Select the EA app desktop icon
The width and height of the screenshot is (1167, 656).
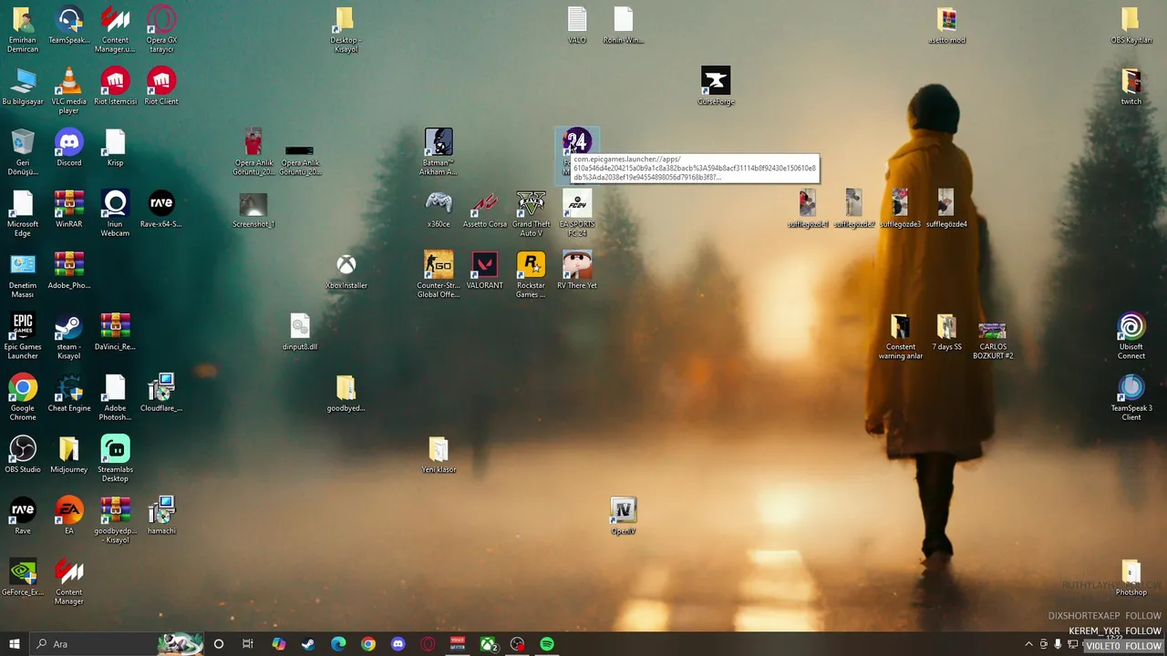click(68, 516)
